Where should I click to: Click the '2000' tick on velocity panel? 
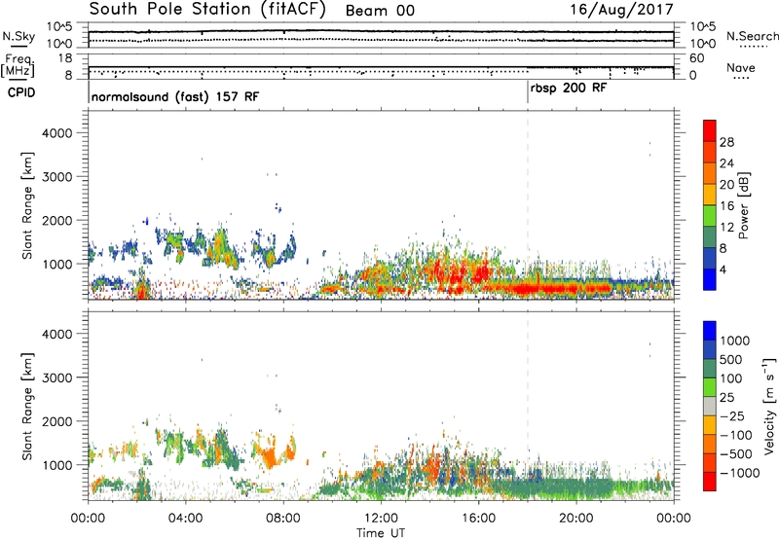point(56,421)
